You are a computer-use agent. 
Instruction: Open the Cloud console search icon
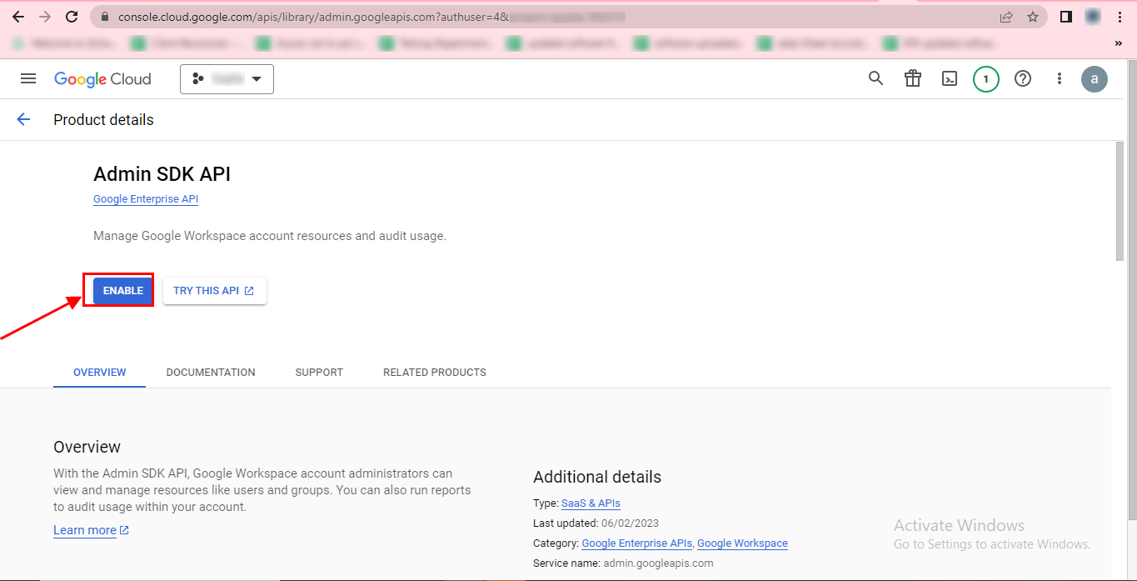[x=875, y=78]
